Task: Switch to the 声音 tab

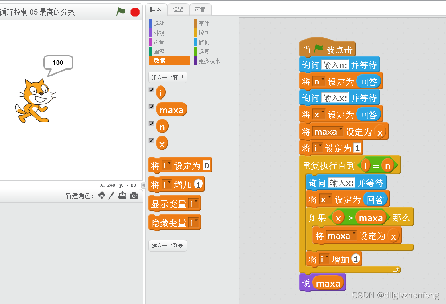Action: pos(200,9)
